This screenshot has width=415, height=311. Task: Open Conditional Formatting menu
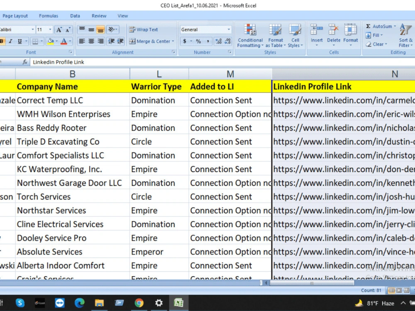tap(250, 36)
